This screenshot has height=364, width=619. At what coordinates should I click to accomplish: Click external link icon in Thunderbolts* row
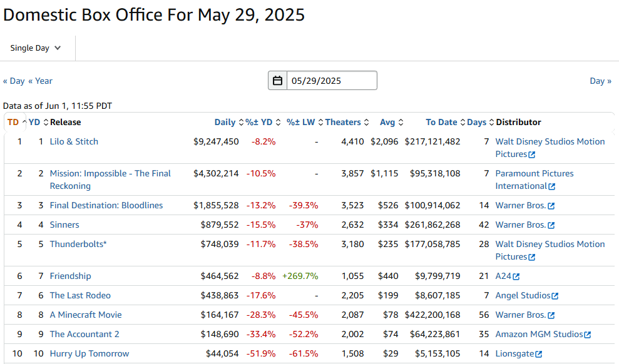click(x=532, y=257)
